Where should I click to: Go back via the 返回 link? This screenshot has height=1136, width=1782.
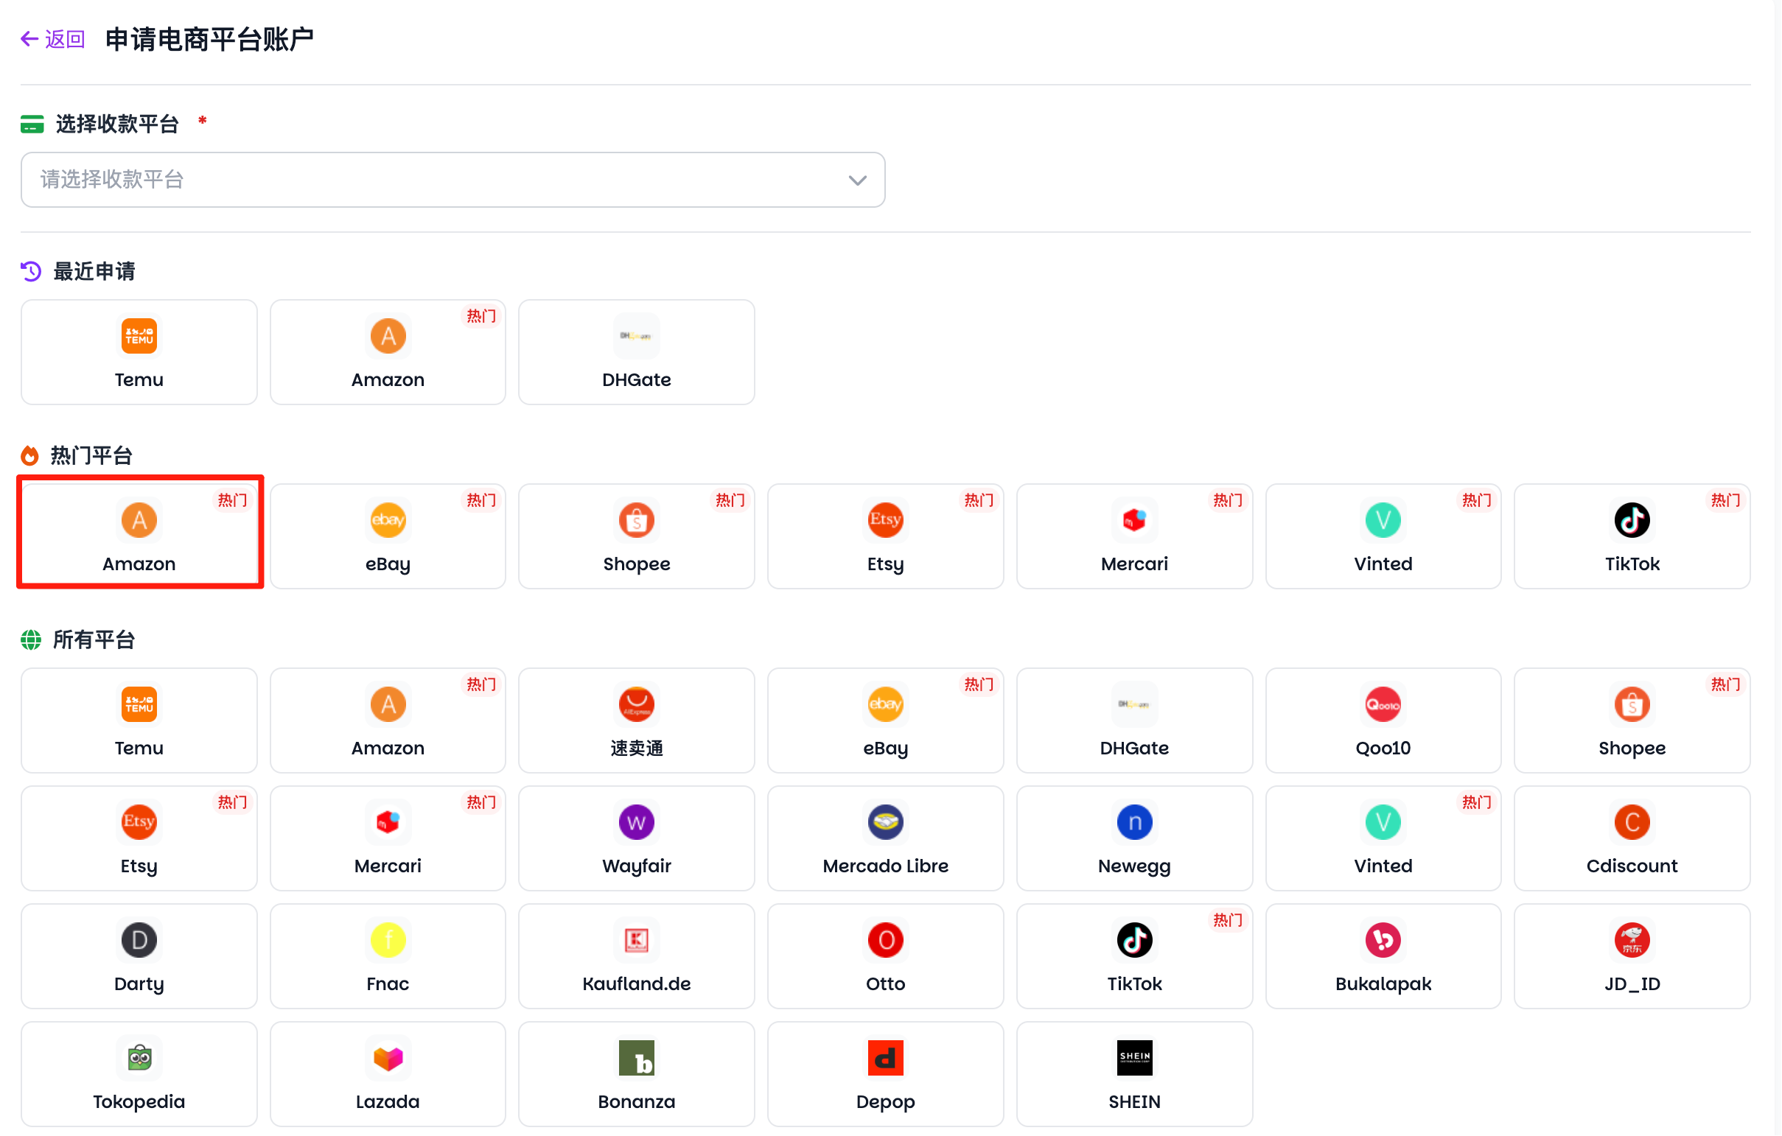click(53, 39)
